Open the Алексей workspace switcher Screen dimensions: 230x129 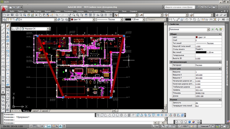tap(204, 126)
